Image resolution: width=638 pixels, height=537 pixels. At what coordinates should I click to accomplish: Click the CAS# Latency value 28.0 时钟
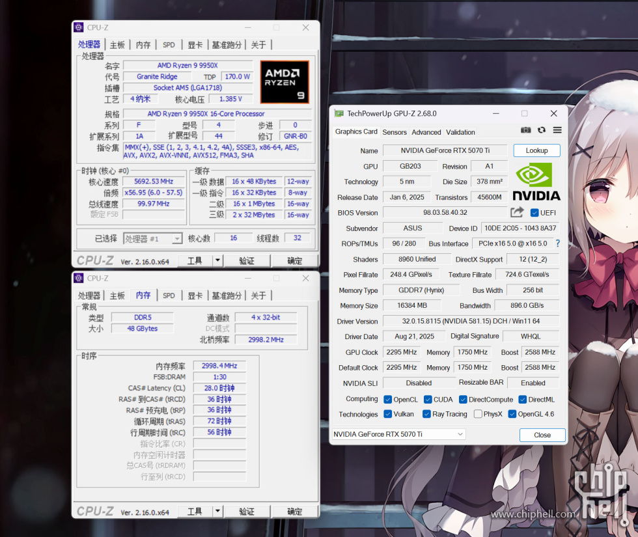click(x=220, y=388)
